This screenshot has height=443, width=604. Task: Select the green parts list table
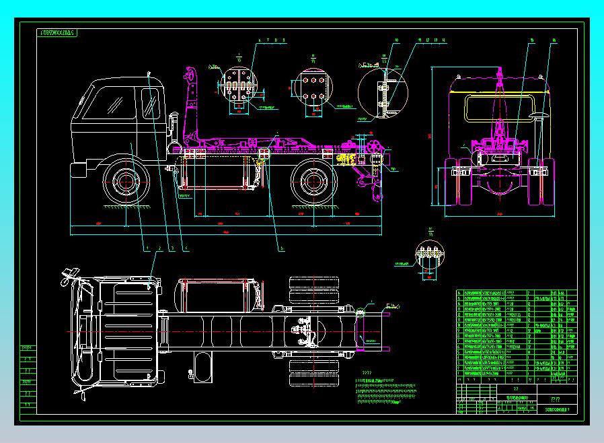pos(517,336)
